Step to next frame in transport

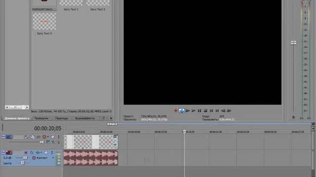pyautogui.click(x=229, y=111)
